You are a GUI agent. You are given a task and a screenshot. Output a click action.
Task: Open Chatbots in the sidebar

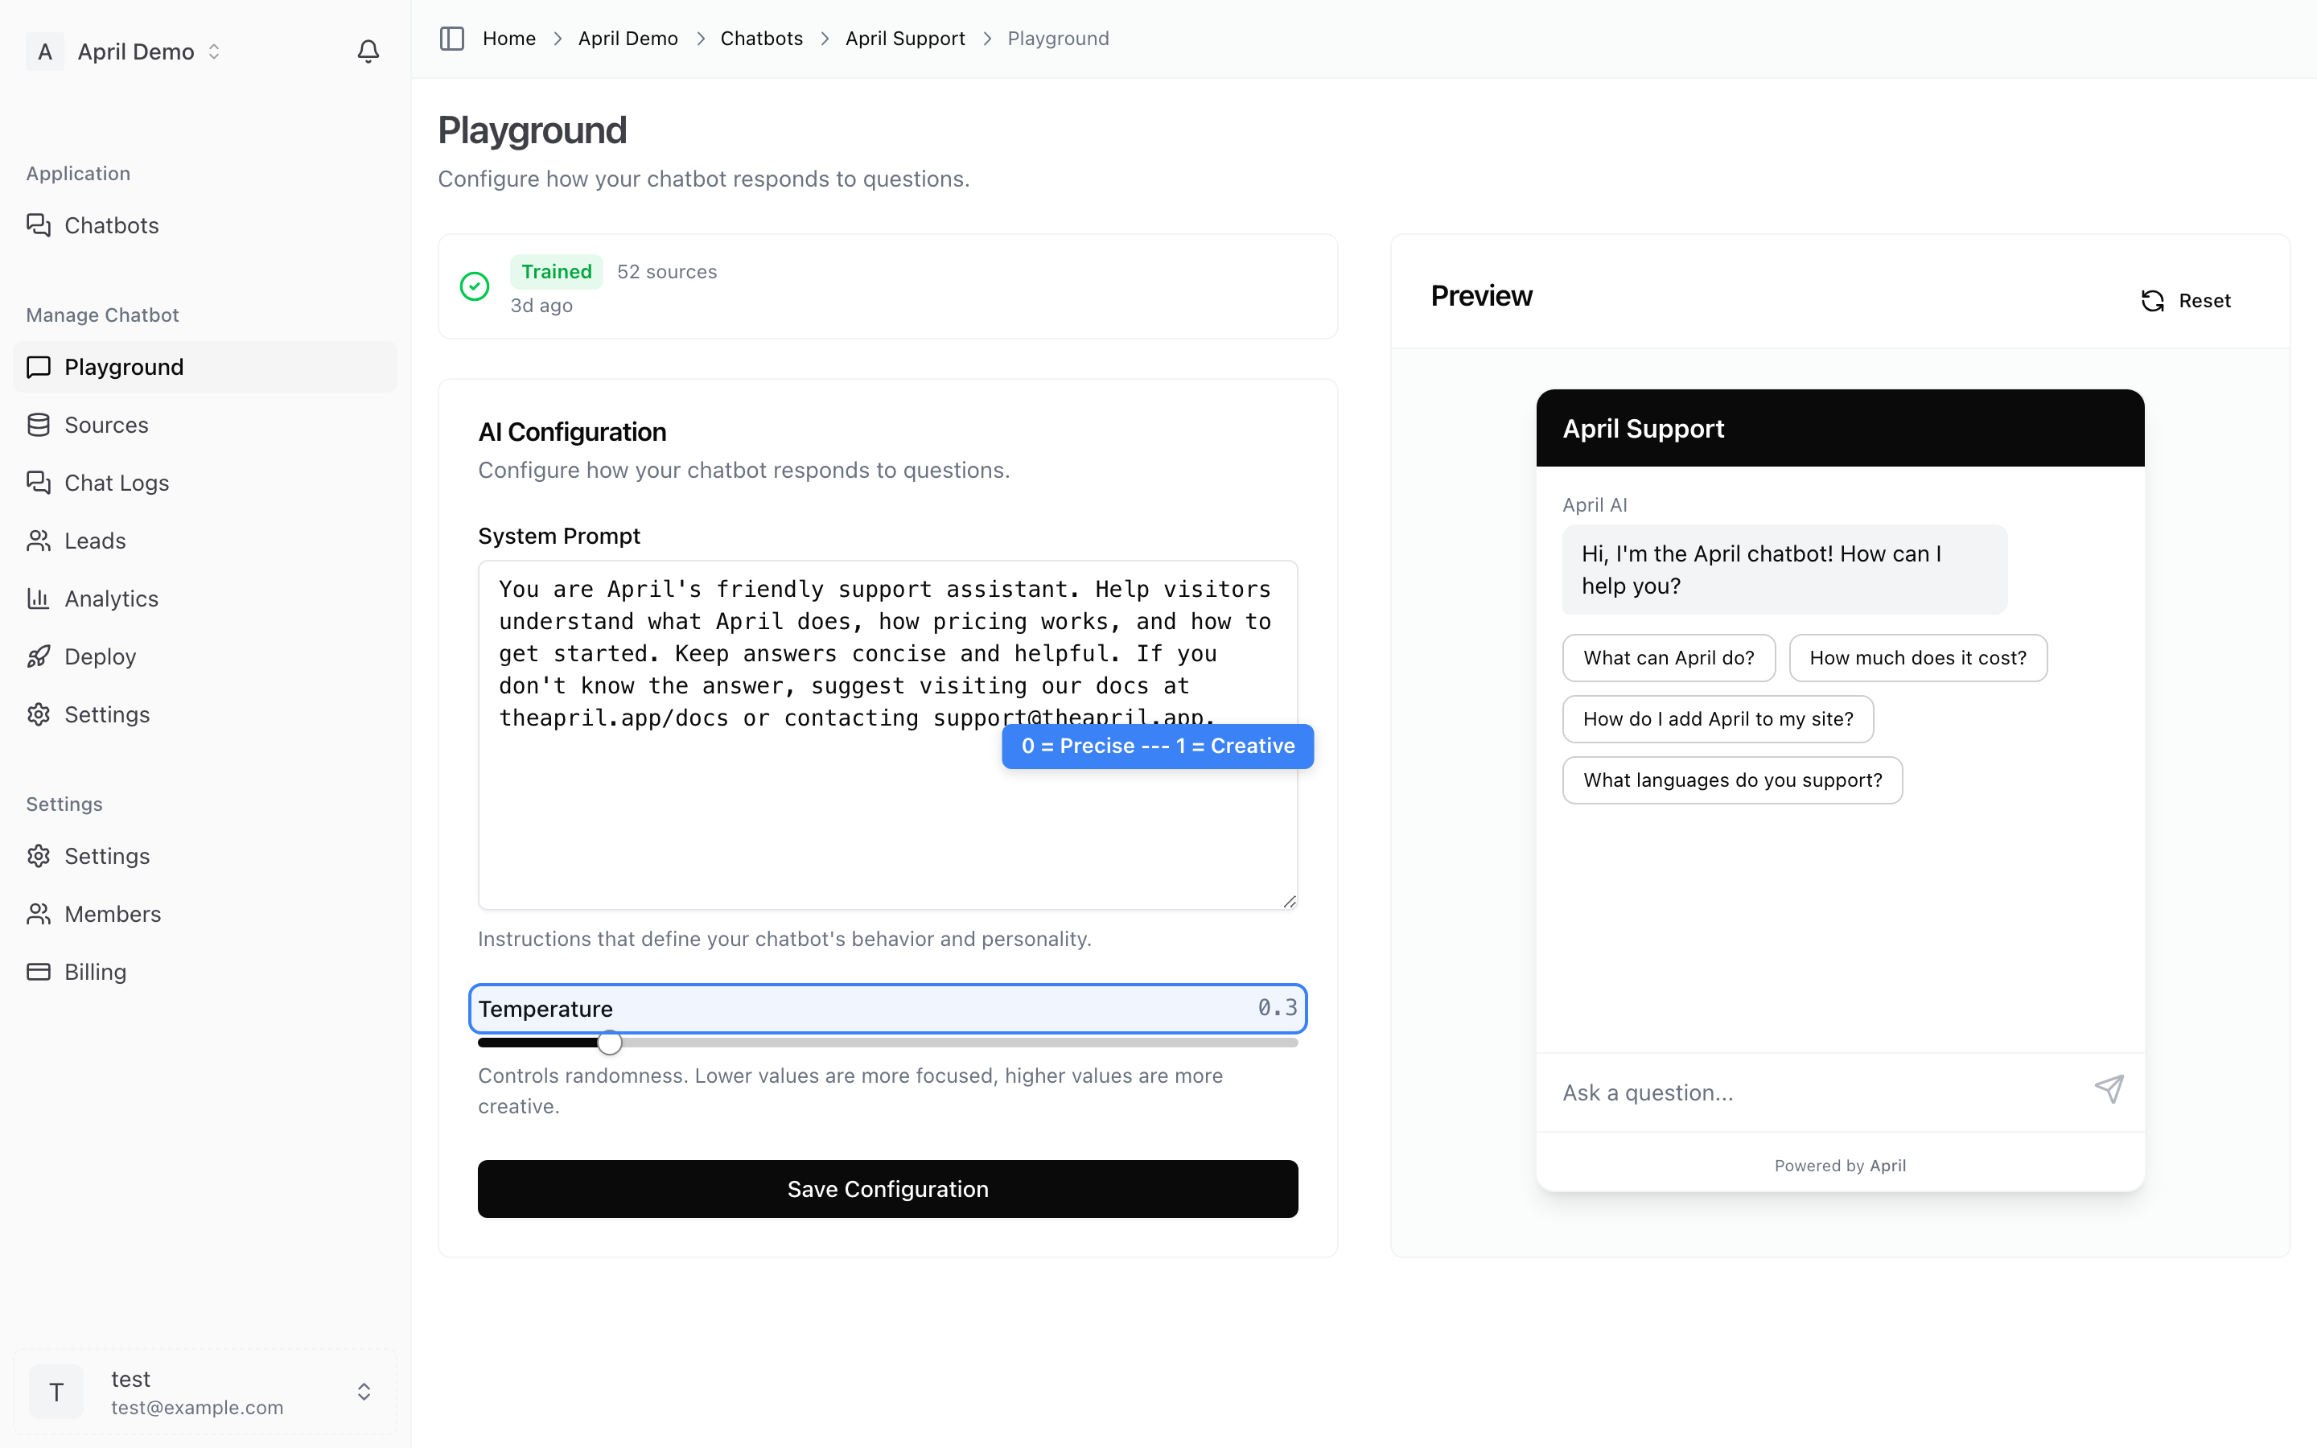click(x=205, y=225)
